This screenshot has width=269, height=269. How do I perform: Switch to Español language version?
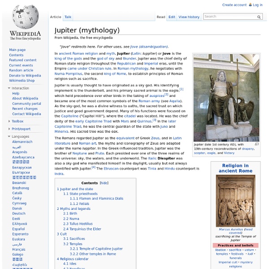tap(18, 229)
